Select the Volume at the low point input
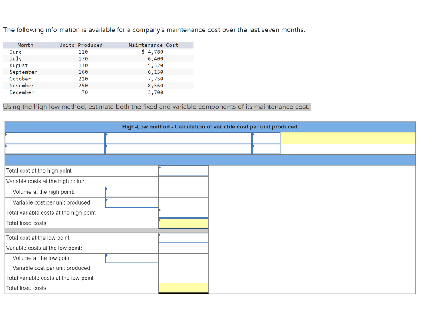The width and height of the screenshot is (440, 315). click(x=131, y=258)
